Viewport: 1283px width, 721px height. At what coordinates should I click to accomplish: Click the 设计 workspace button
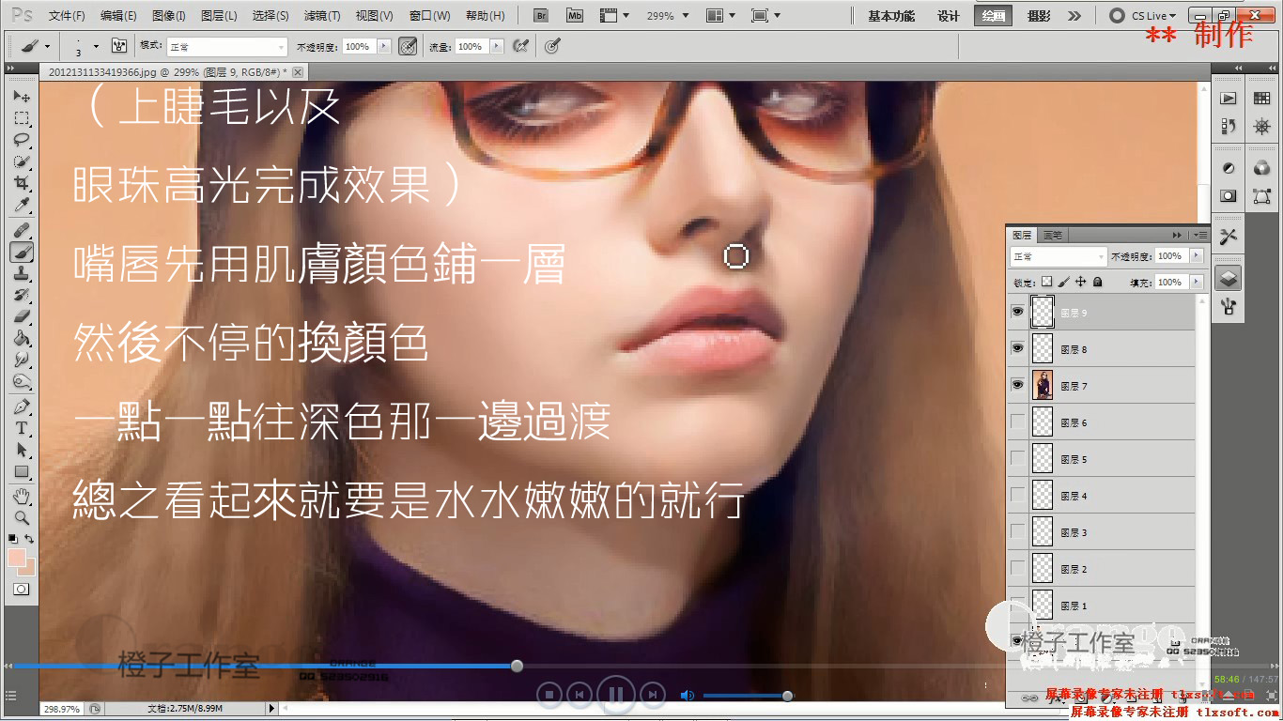point(948,16)
